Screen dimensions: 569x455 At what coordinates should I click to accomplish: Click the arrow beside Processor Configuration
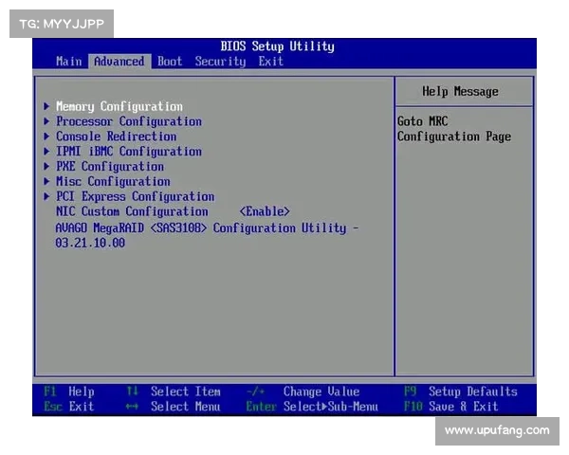click(x=47, y=121)
